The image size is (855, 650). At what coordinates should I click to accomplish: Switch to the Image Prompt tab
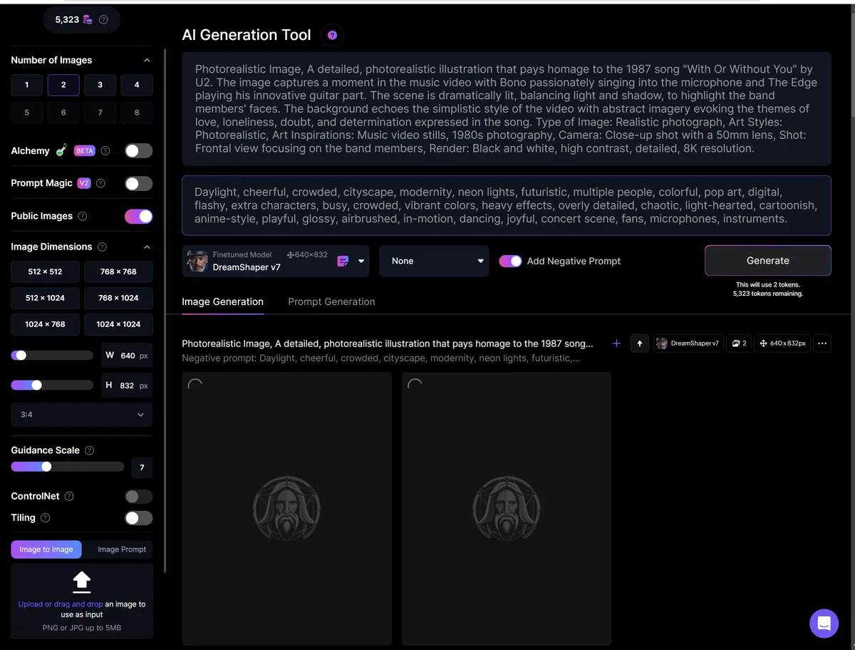(122, 550)
